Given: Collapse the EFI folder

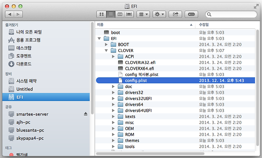Looking at the screenshot, I should 99,39.
